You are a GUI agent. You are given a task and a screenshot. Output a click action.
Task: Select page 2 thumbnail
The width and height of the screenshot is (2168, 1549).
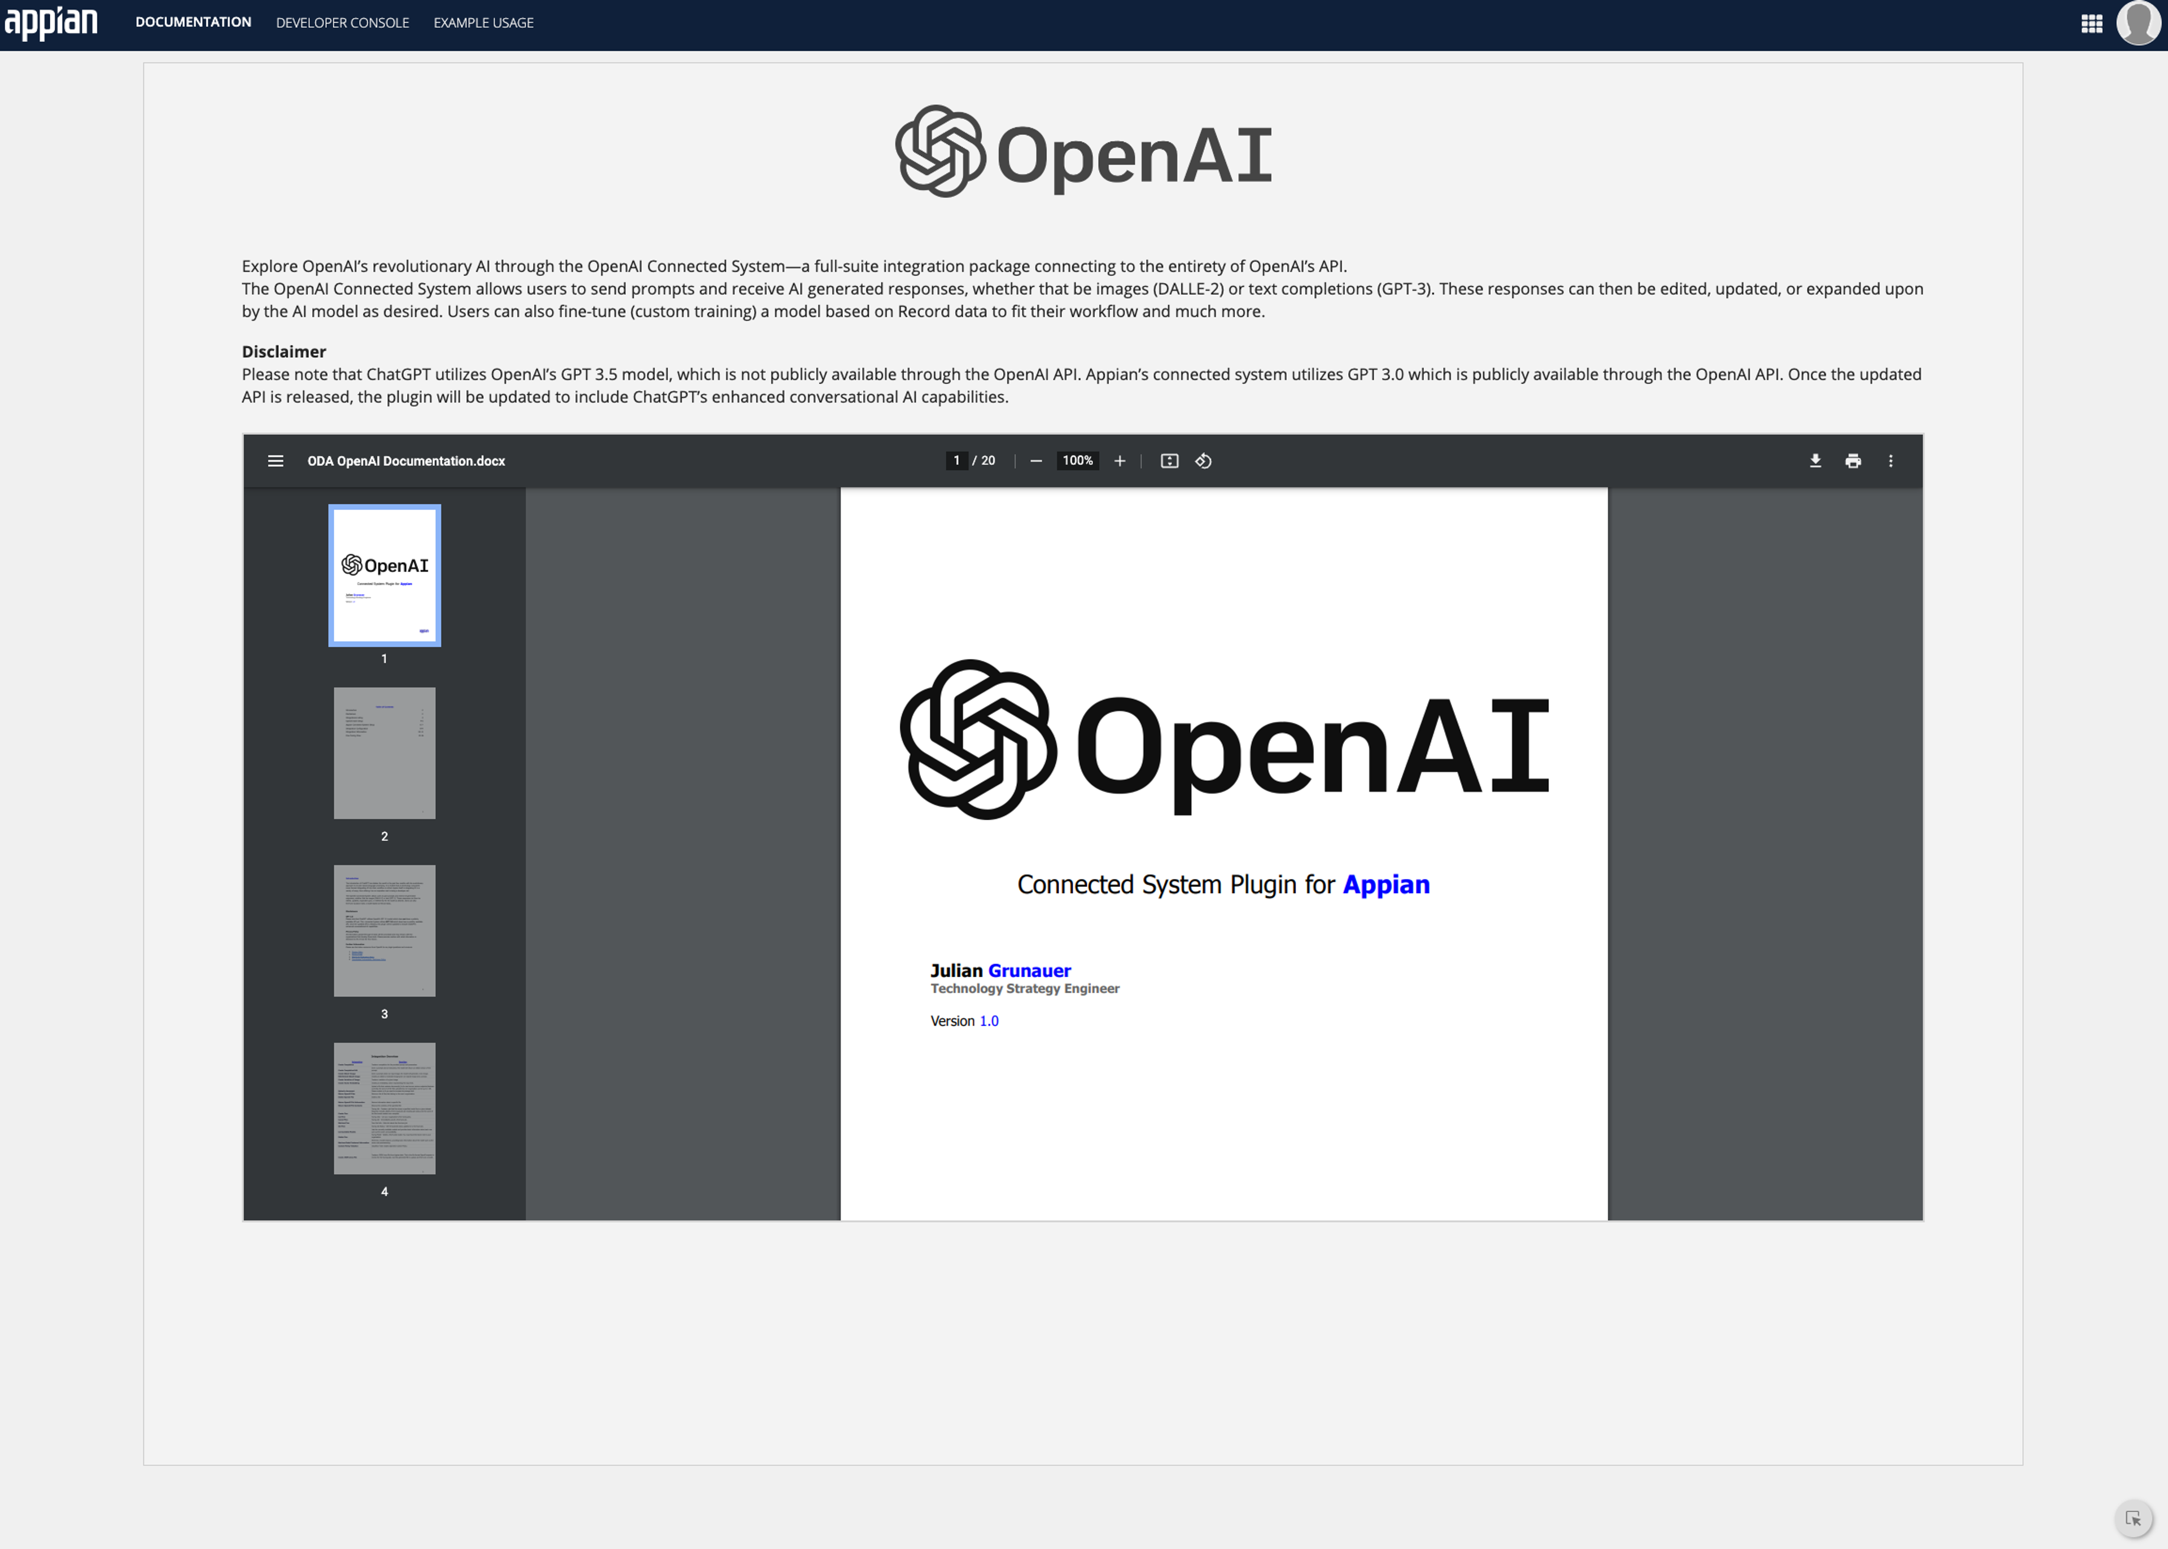pos(384,754)
